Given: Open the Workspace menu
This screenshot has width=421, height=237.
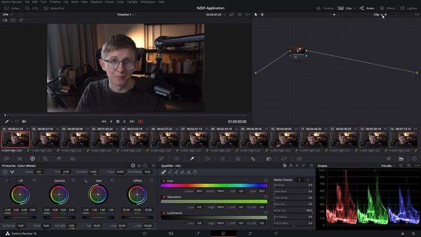Looking at the screenshot, I should pos(148,2).
